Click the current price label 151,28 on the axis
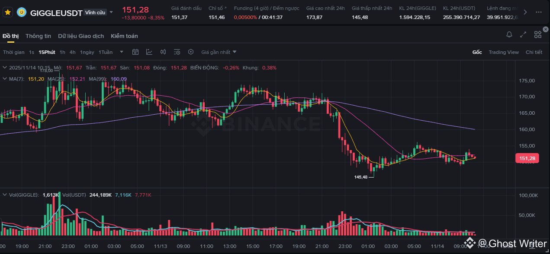Screen dimensions: 550x254 tap(527, 159)
